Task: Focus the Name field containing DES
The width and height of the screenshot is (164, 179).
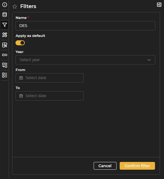Action: pyautogui.click(x=85, y=26)
